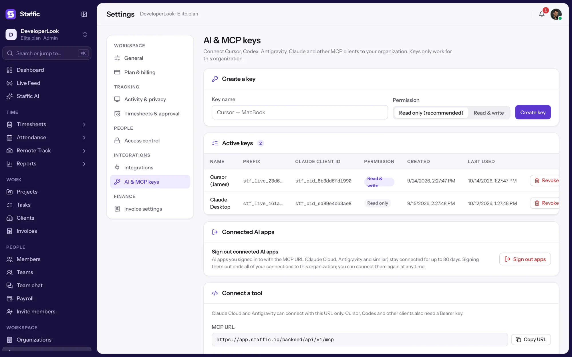572x357 pixels.
Task: Click the Organizations building icon
Action: point(9,340)
